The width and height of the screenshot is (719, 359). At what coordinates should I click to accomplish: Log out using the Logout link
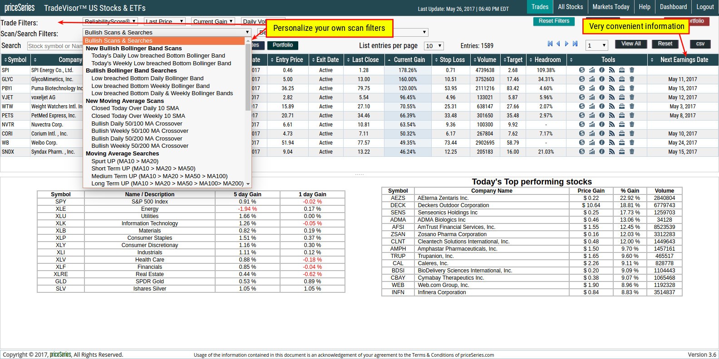705,7
